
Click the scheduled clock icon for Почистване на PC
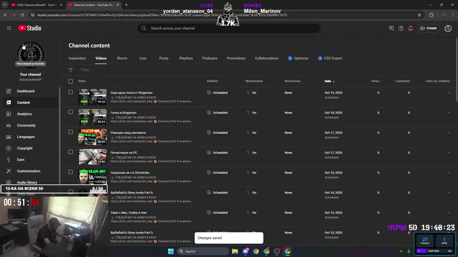(x=209, y=152)
